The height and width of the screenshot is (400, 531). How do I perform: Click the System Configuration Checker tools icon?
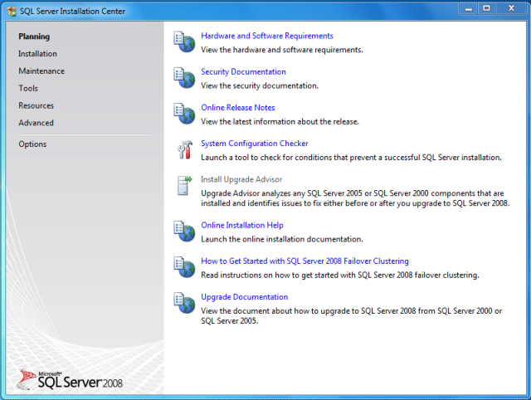(x=185, y=149)
